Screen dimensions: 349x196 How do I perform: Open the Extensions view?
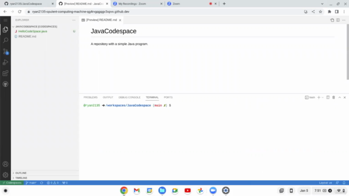[5, 73]
